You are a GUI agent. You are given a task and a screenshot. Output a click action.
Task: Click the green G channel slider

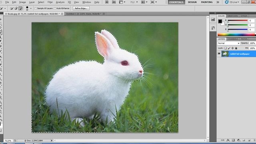(x=238, y=25)
